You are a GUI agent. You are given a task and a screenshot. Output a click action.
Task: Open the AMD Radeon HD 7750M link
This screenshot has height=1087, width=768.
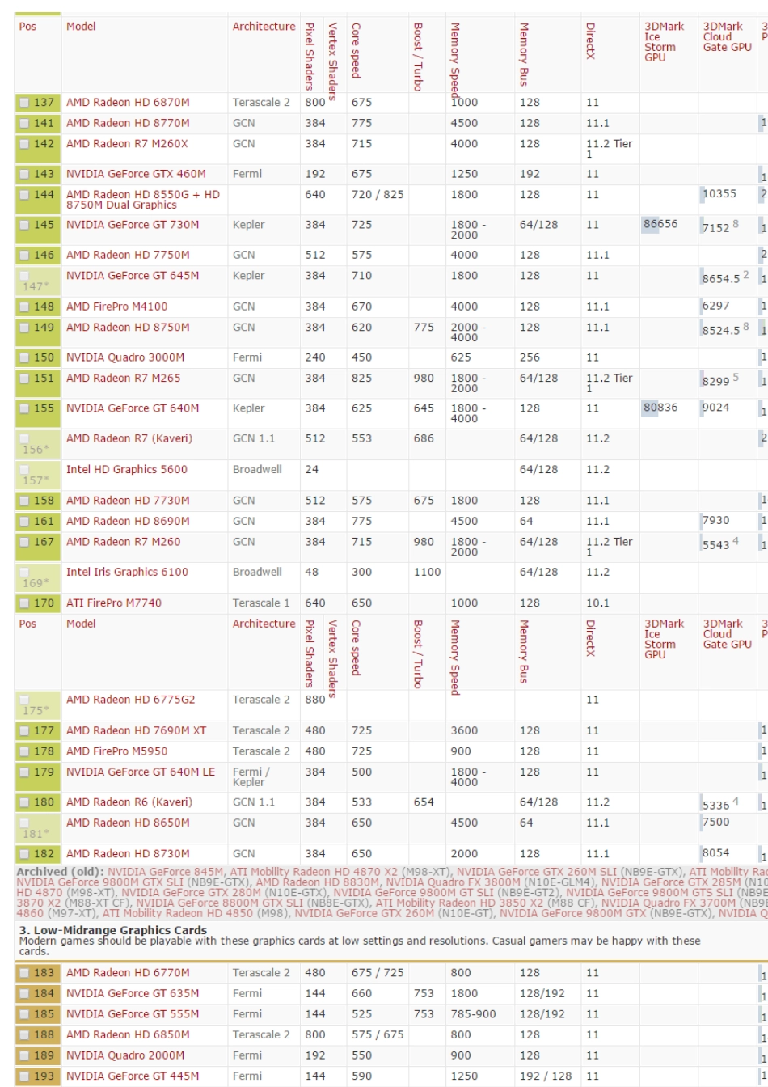(x=128, y=255)
